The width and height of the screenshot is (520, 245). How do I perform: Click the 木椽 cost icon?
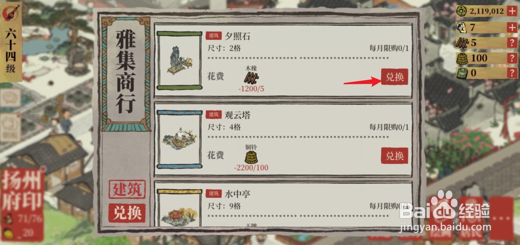tap(251, 78)
